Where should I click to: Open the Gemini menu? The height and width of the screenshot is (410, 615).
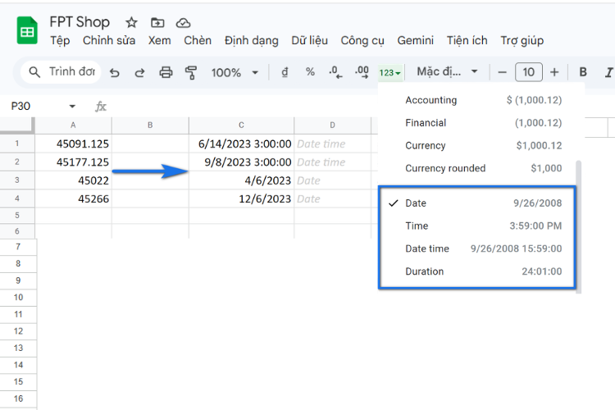pos(416,40)
